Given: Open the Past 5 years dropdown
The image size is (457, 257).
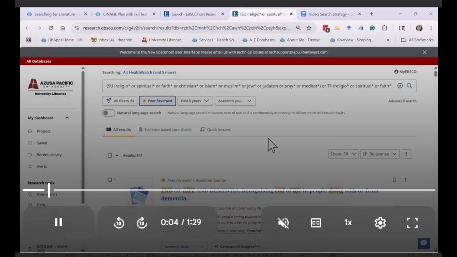Looking at the screenshot, I should pyautogui.click(x=195, y=101).
